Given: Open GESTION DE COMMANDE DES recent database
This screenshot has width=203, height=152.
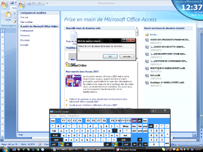Looking at the screenshot, I should coord(169,61).
